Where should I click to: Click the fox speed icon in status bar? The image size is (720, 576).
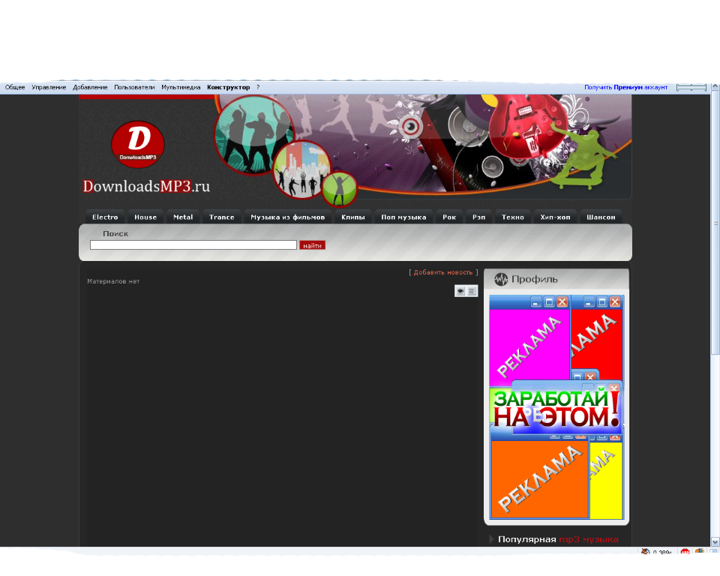click(x=646, y=552)
